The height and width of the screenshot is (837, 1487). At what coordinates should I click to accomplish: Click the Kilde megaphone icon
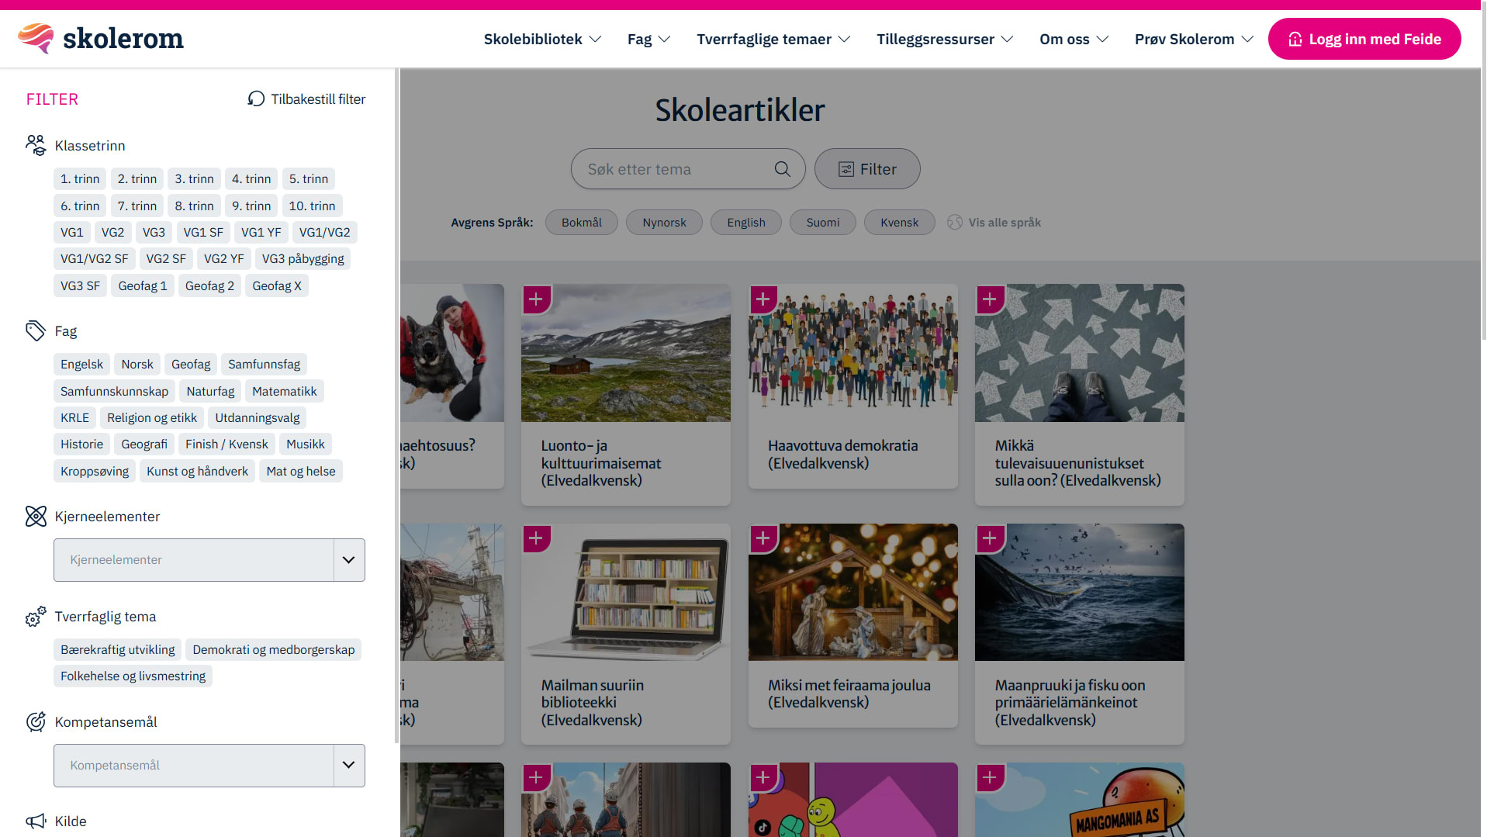36,821
